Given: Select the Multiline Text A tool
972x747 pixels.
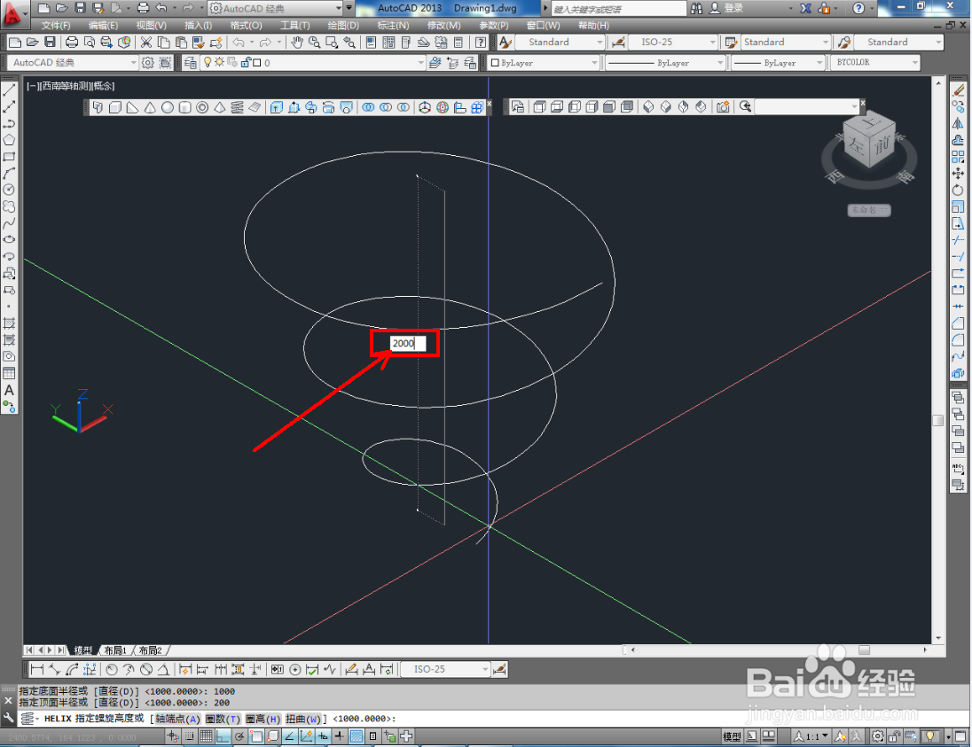Looking at the screenshot, I should (9, 390).
